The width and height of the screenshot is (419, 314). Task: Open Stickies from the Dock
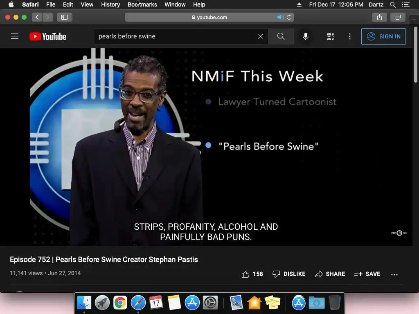(x=272, y=303)
